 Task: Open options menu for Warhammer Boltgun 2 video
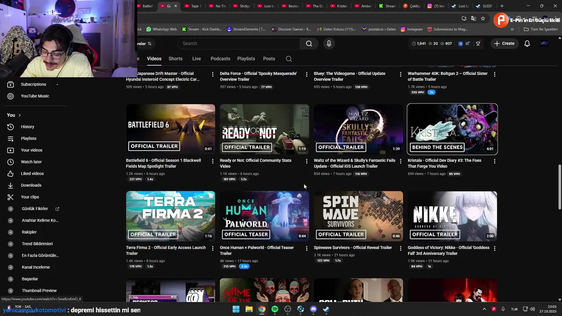click(x=494, y=74)
